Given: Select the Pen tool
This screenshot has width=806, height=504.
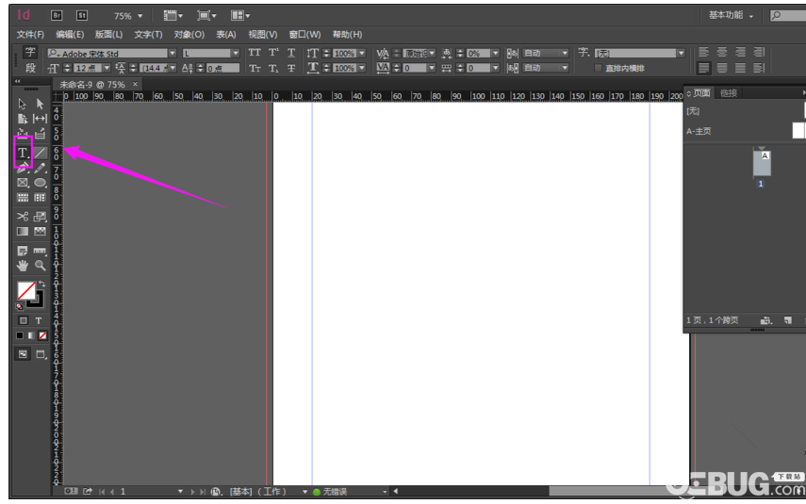Looking at the screenshot, I should click(22, 168).
